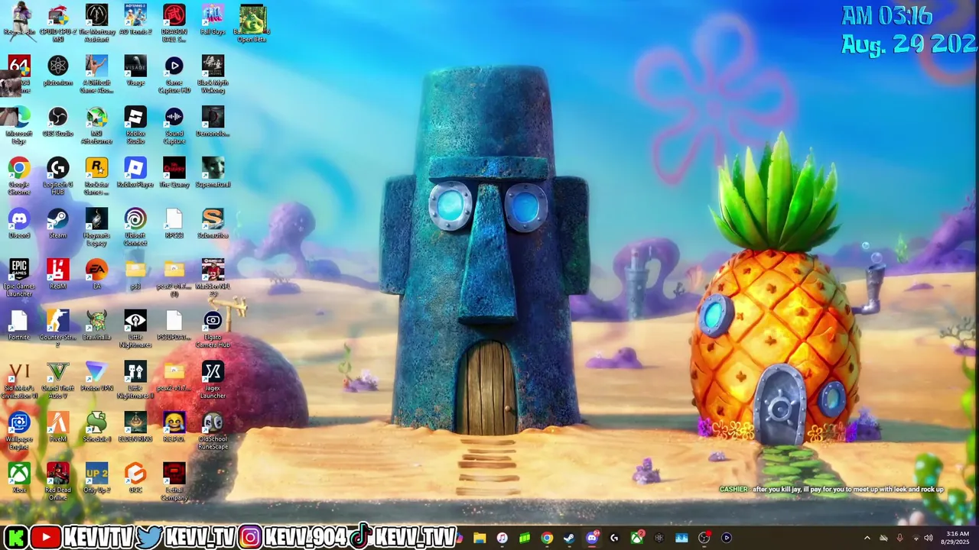Open the FiveM desktop shortcut
Viewport: 979px width, 550px height.
pyautogui.click(x=57, y=427)
